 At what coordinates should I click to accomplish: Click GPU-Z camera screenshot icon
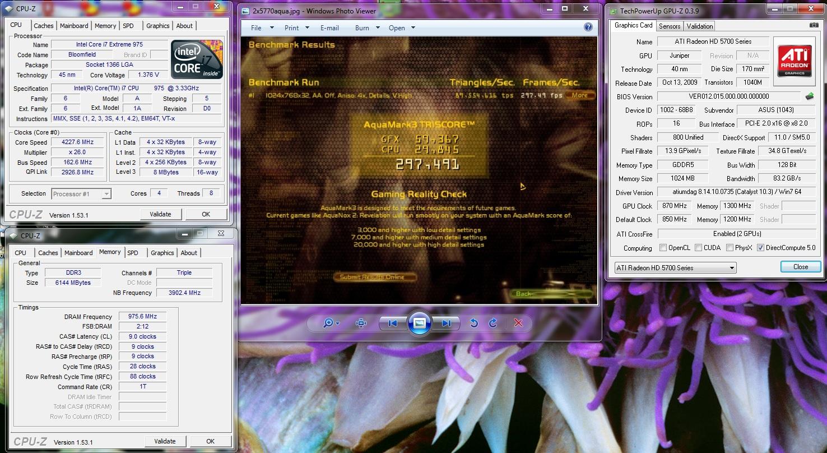point(814,25)
